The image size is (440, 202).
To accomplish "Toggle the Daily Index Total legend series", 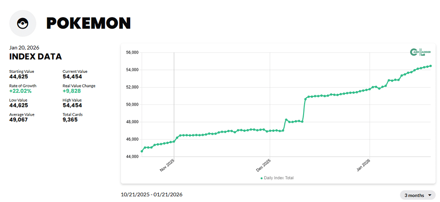I will click(279, 178).
